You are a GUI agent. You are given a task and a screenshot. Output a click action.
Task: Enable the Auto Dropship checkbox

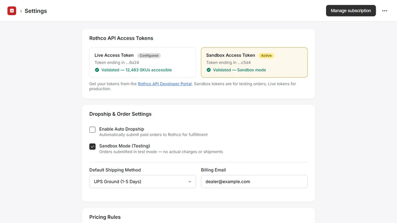[92, 130]
